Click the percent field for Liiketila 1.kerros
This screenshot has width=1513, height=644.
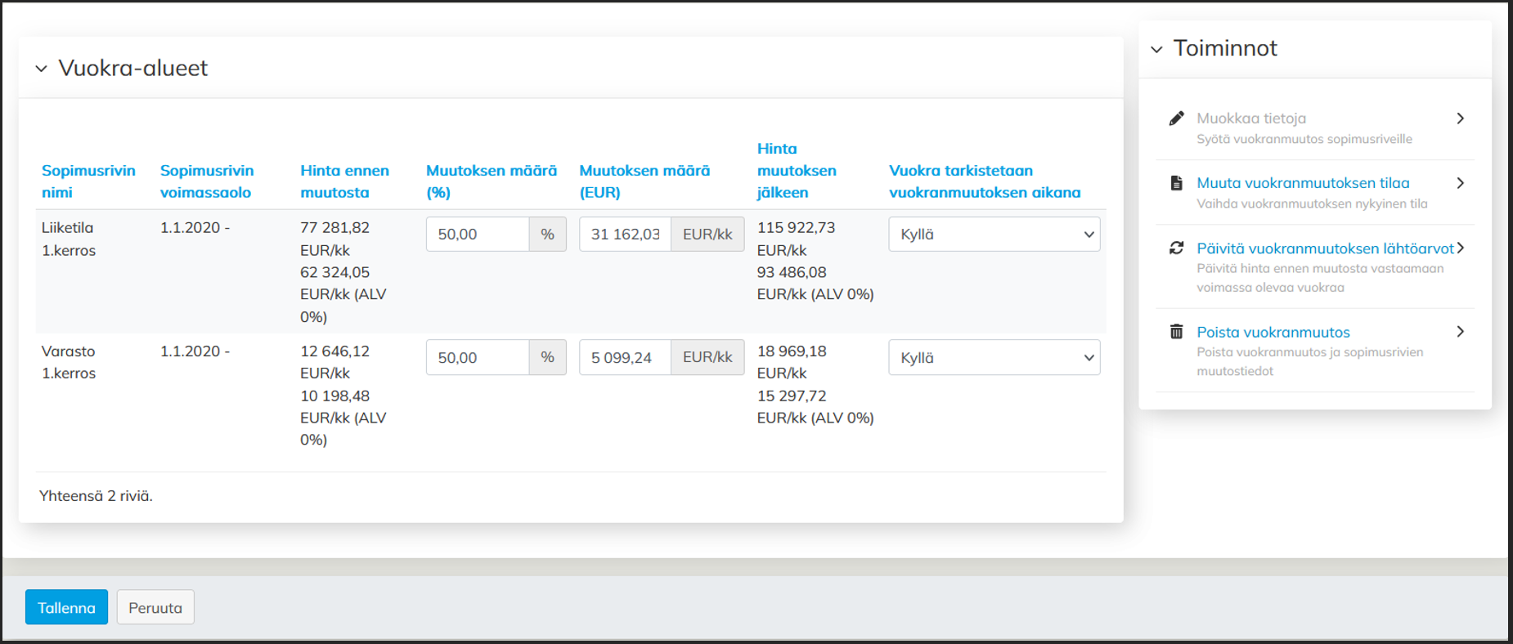coord(477,235)
